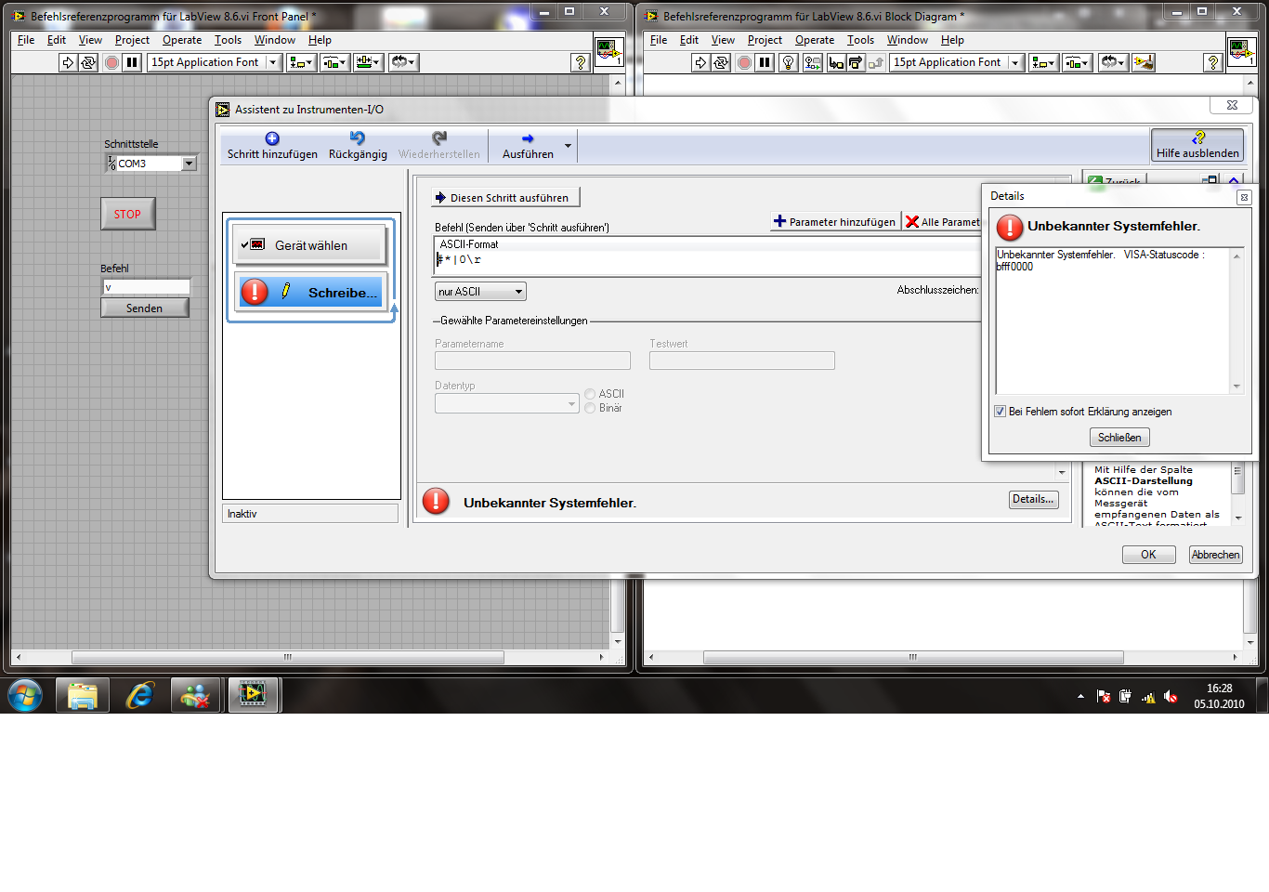Viewport: 1269px width, 892px height.
Task: Open the Windows Start menu
Action: point(25,695)
